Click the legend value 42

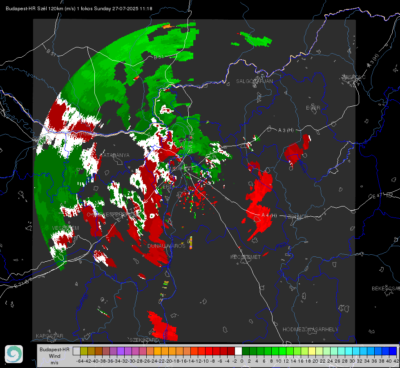(396, 361)
